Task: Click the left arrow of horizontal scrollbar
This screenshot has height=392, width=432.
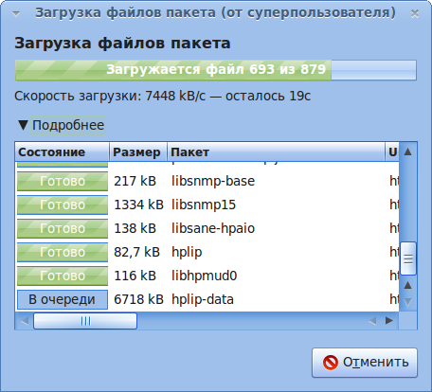Action: pos(25,321)
